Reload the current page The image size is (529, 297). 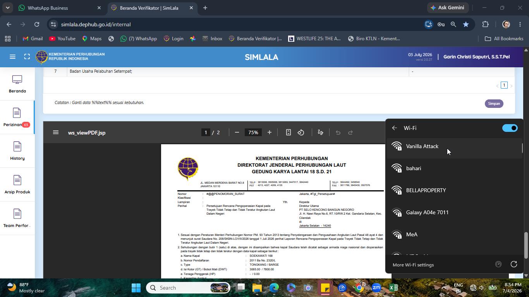pyautogui.click(x=37, y=24)
